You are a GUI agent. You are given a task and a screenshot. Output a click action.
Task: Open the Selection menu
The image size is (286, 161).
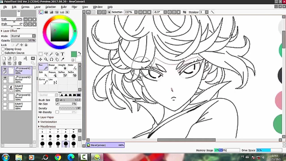point(50,7)
